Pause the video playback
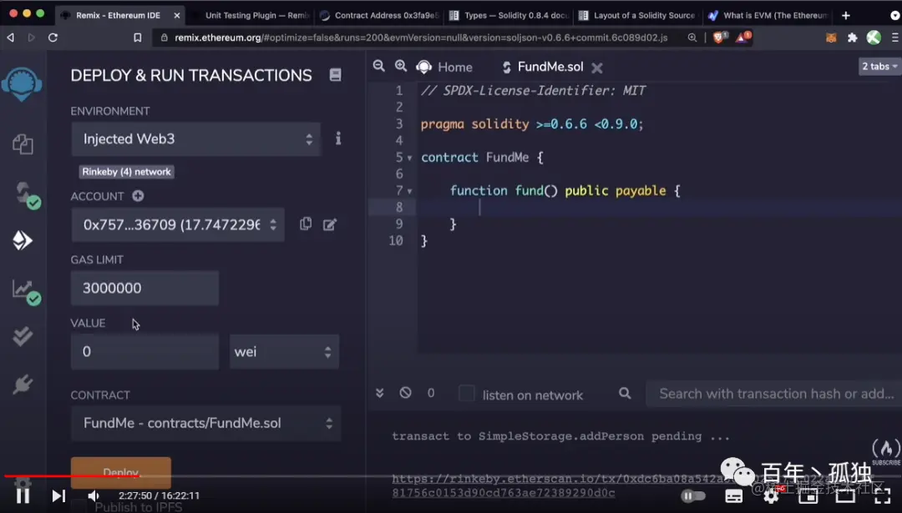Image resolution: width=902 pixels, height=513 pixels. click(23, 495)
